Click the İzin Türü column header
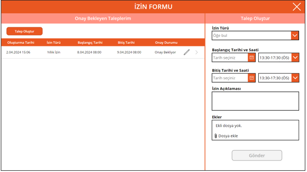 (x=54, y=42)
